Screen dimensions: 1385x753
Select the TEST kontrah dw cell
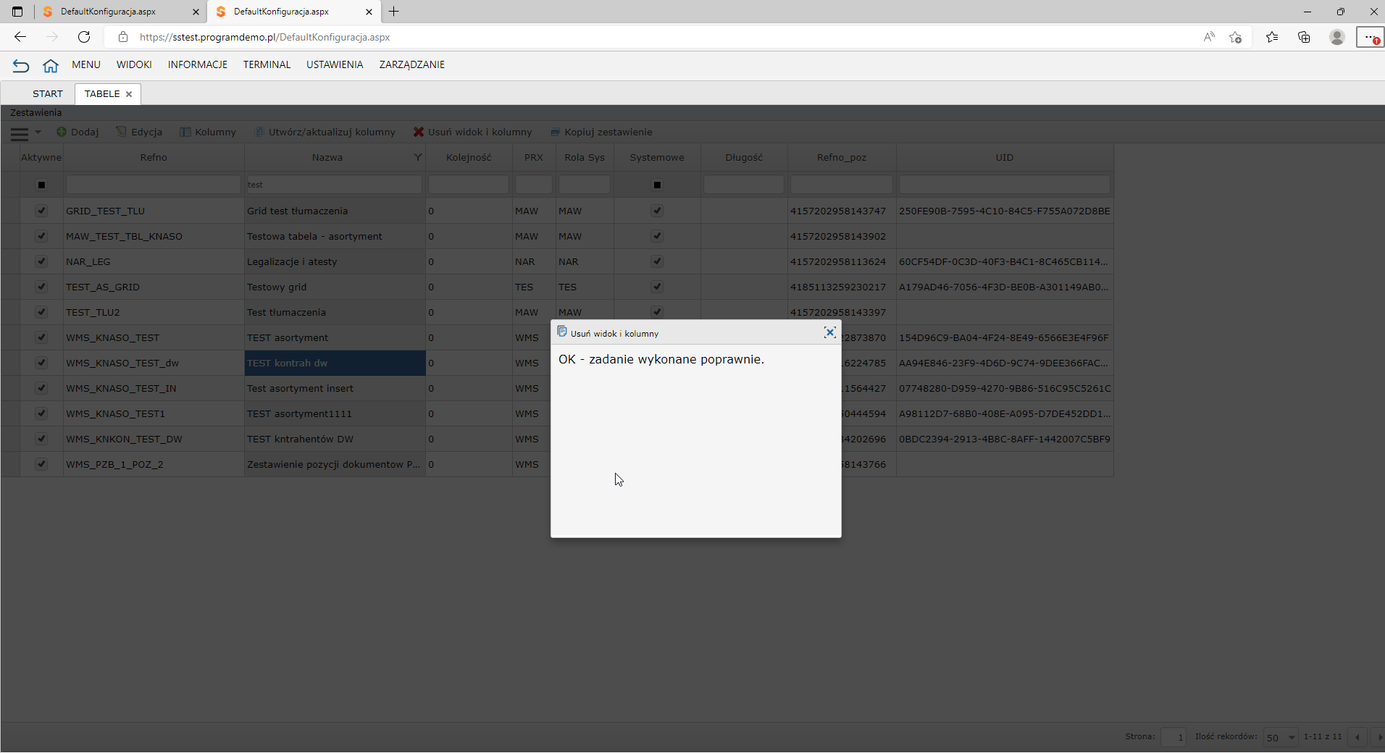(x=335, y=363)
